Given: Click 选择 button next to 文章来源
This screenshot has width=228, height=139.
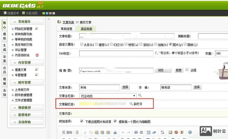Looking at the screenshot, I should [125, 87].
